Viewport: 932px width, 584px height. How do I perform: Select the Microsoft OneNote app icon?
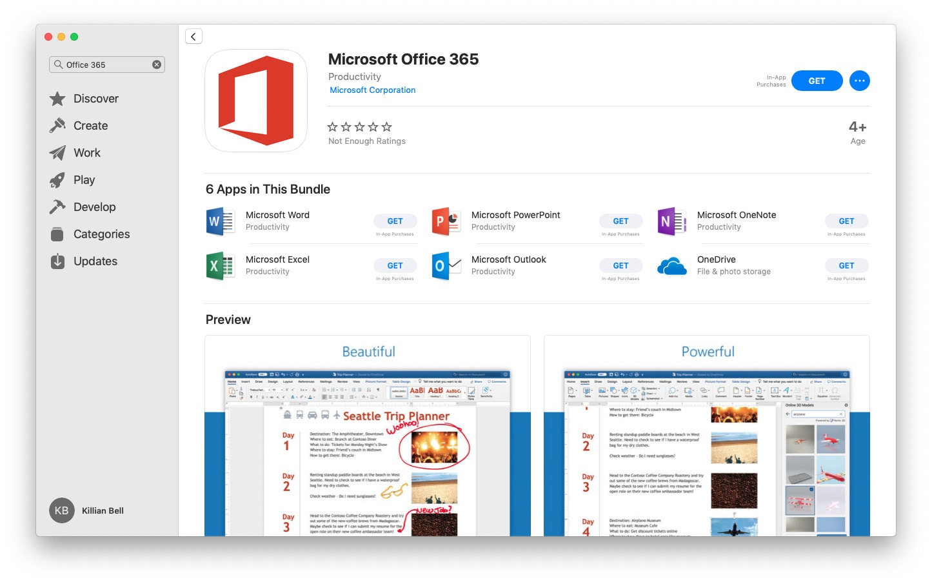[671, 221]
